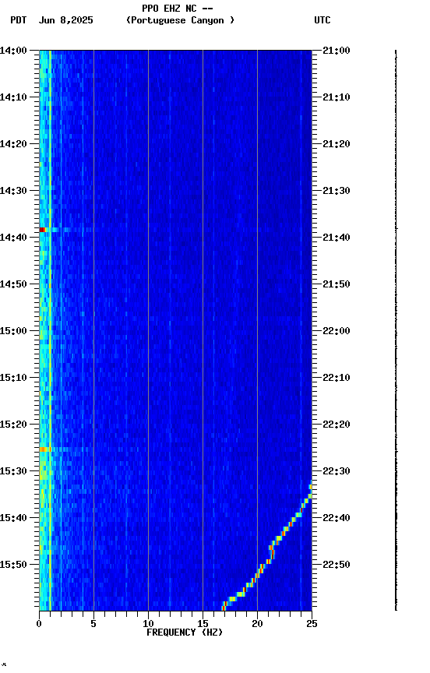The image size is (430, 673).
Task: Click the '22:50' UTC time label
Action: pyautogui.click(x=337, y=565)
